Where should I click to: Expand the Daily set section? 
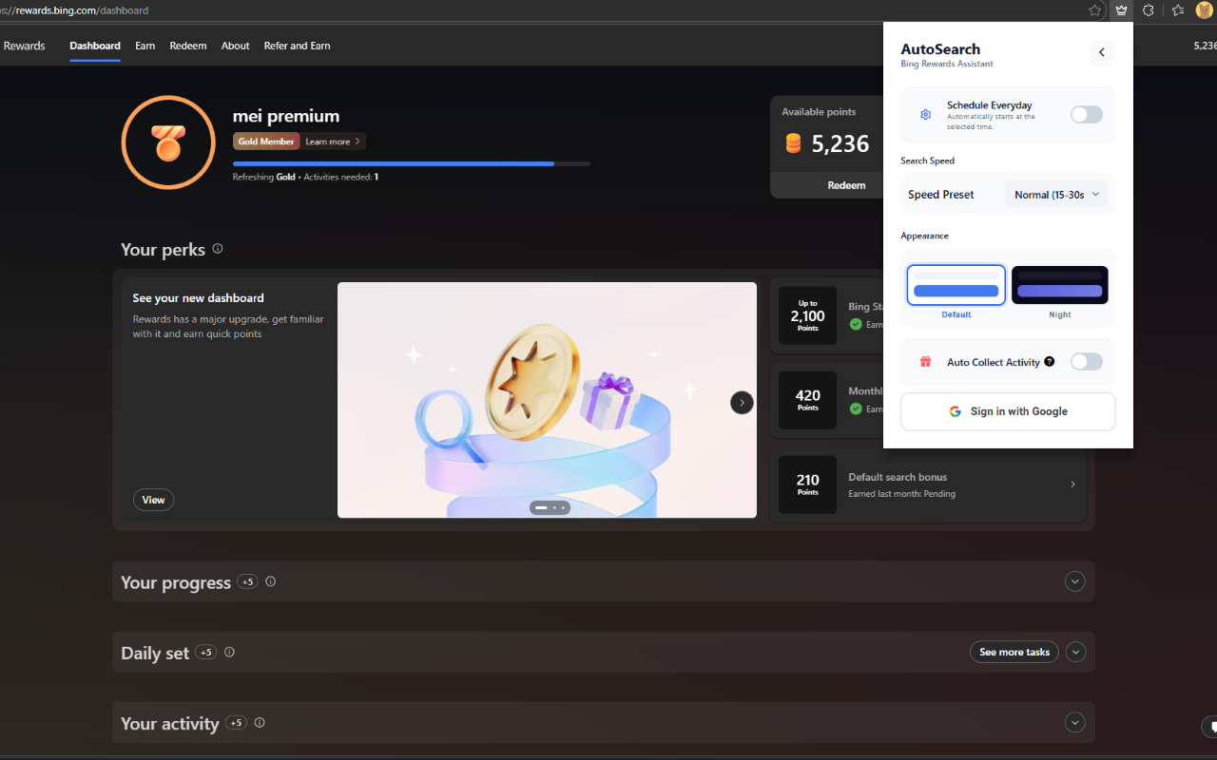[x=1075, y=653]
